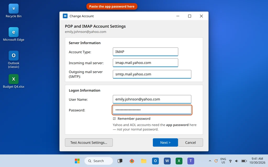Screen dimensions: 268x167
Task: Click the Outgoing mail server SMTP field
Action: 152,74
